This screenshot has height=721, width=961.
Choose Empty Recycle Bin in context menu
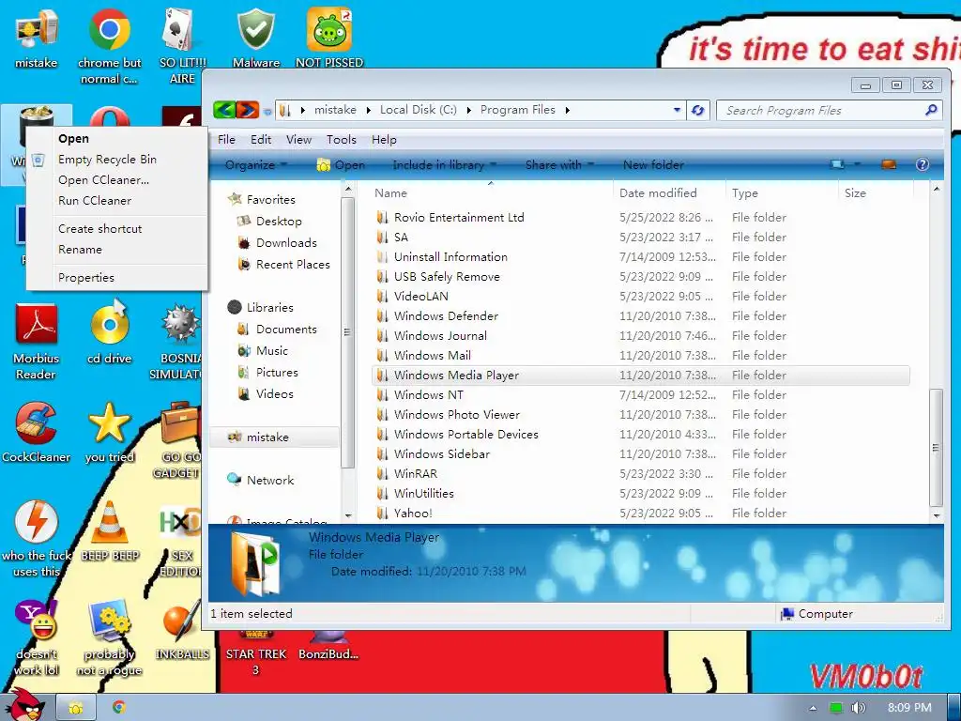click(116, 160)
